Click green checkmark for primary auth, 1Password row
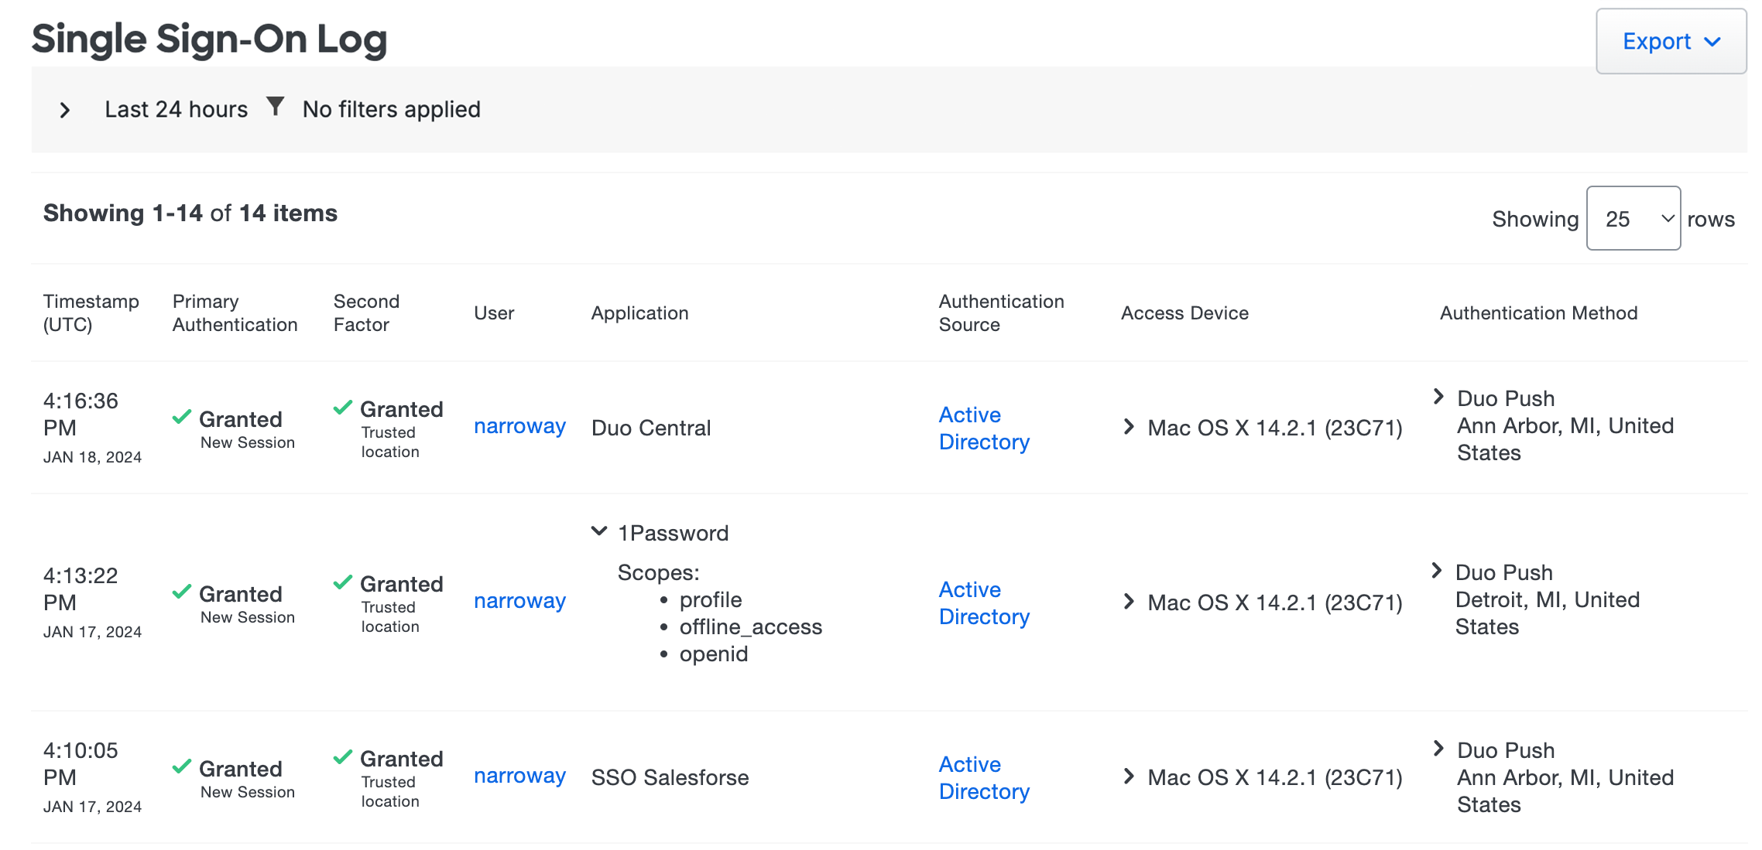Viewport: 1762px width, 850px height. pyautogui.click(x=182, y=592)
